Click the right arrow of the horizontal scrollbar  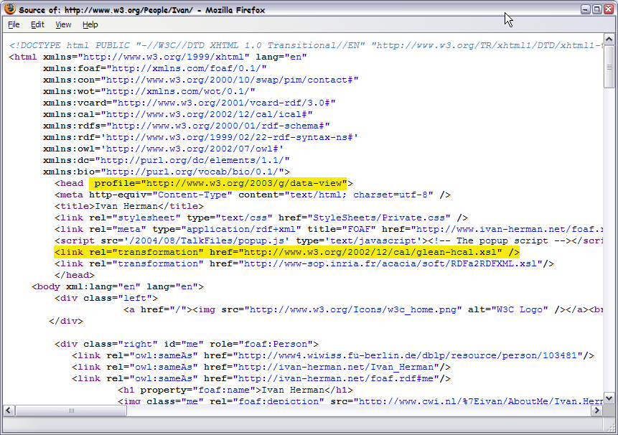(x=598, y=410)
